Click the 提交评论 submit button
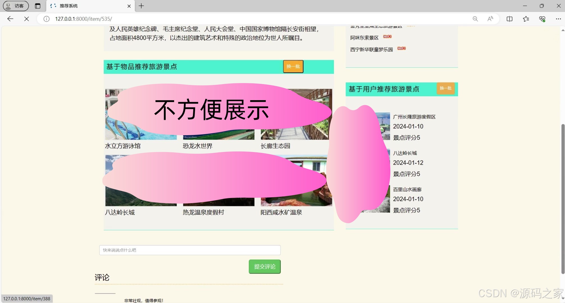 pos(264,267)
